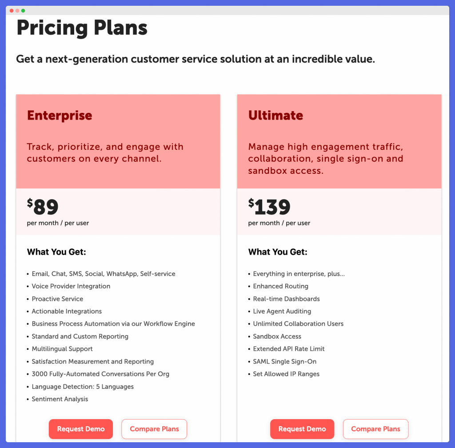Click the $89 price figure
Image resolution: width=455 pixels, height=448 pixels.
pyautogui.click(x=43, y=207)
